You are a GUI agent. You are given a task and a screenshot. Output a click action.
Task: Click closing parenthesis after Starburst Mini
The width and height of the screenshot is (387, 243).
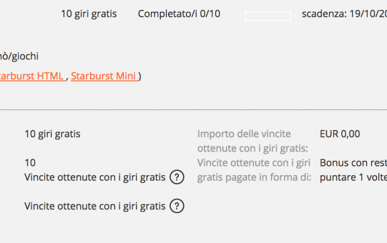tap(140, 76)
